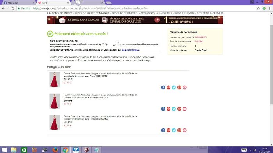
Task: Open McAfee from the taskbar
Action: [86, 150]
